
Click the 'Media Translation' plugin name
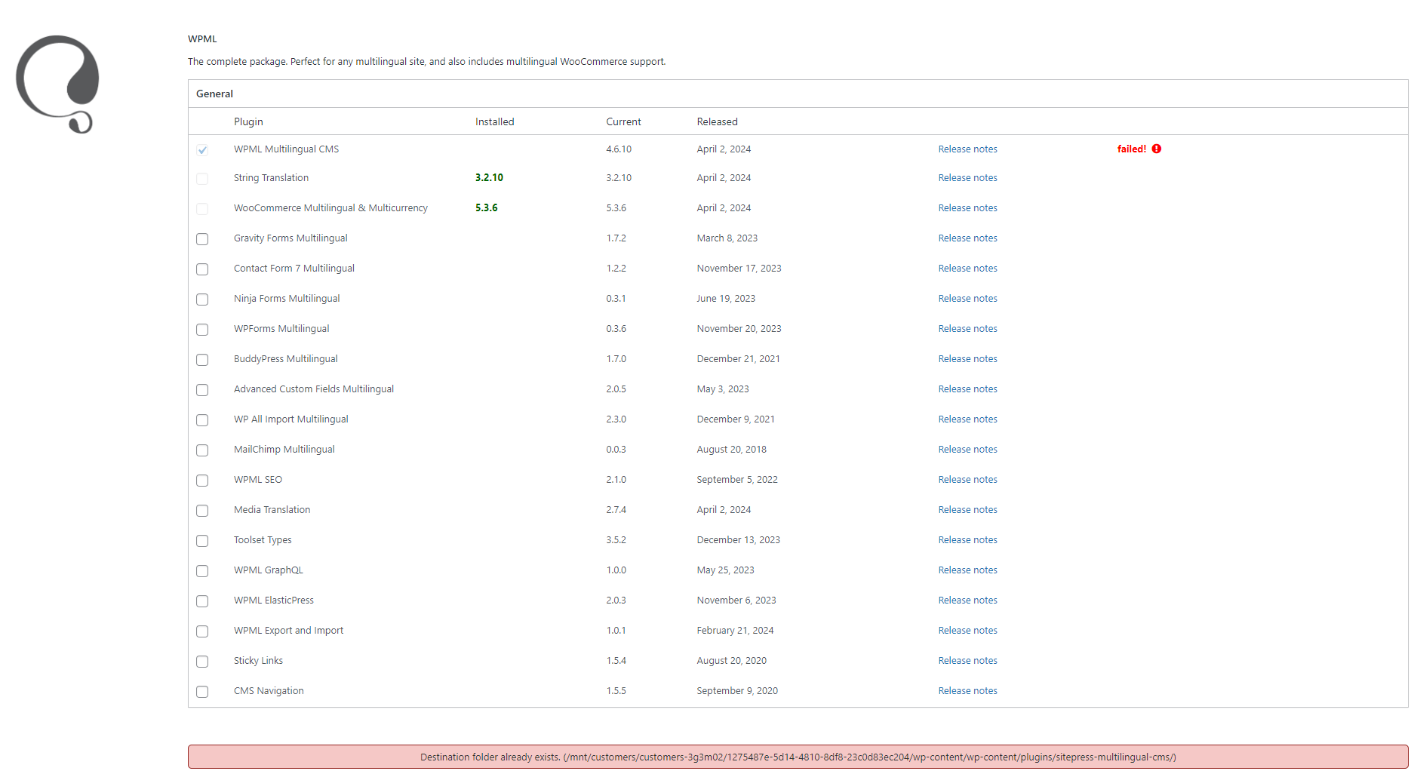pos(272,510)
